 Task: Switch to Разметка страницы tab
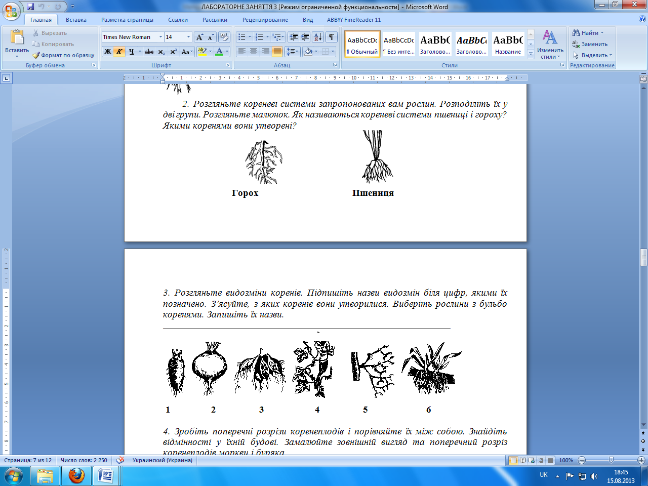tap(127, 20)
